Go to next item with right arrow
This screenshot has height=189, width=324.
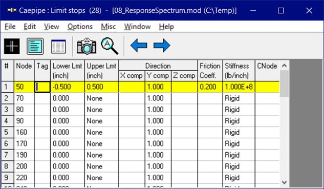[x=162, y=45]
